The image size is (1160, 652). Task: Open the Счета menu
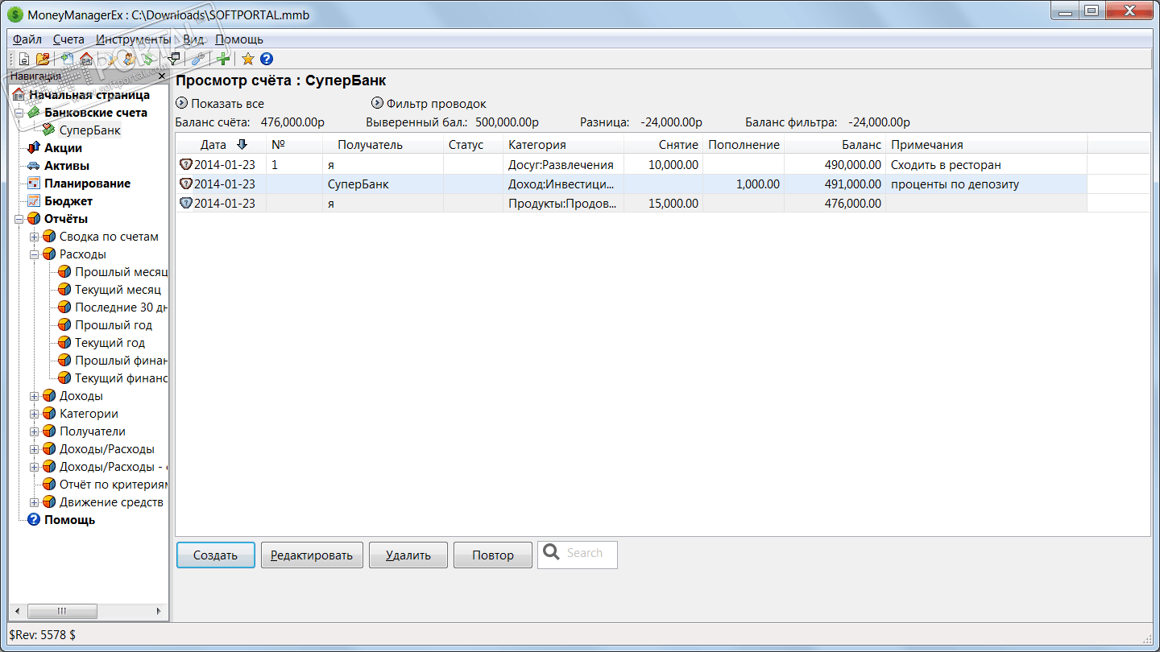coord(68,39)
